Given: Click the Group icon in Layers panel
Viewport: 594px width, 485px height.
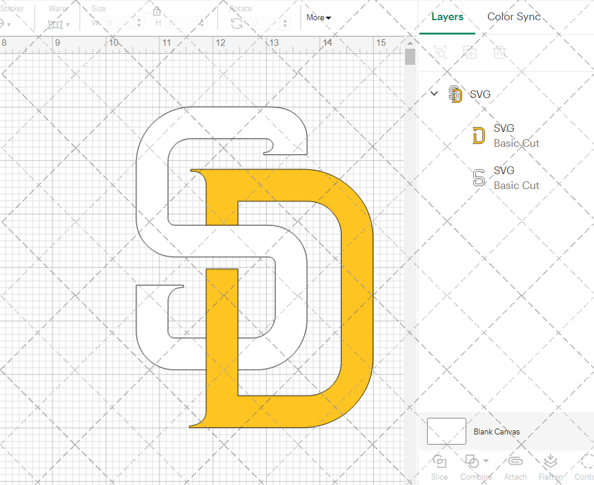Looking at the screenshot, I should coord(440,52).
